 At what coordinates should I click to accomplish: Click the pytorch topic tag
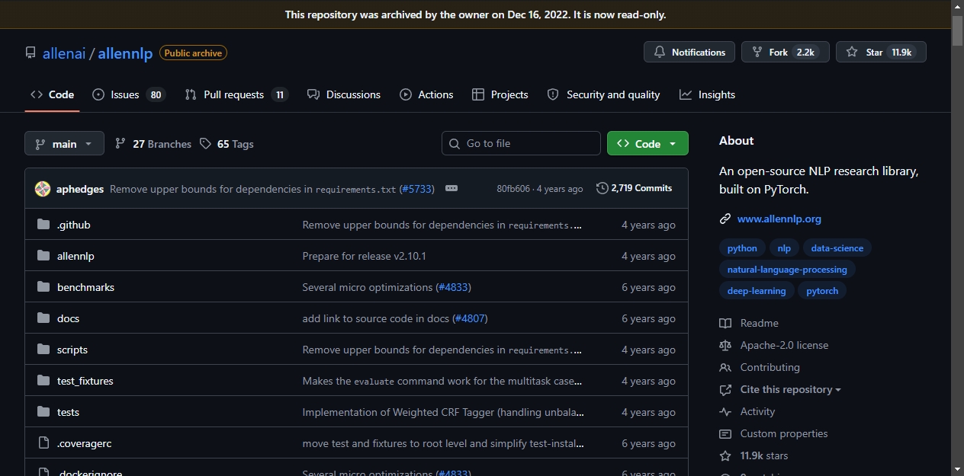pos(822,291)
